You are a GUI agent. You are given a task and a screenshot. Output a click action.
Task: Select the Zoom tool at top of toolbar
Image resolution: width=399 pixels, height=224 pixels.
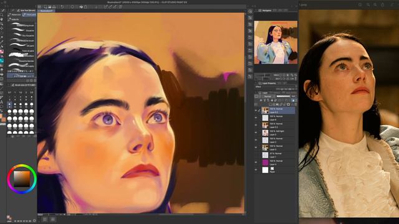tap(2, 14)
